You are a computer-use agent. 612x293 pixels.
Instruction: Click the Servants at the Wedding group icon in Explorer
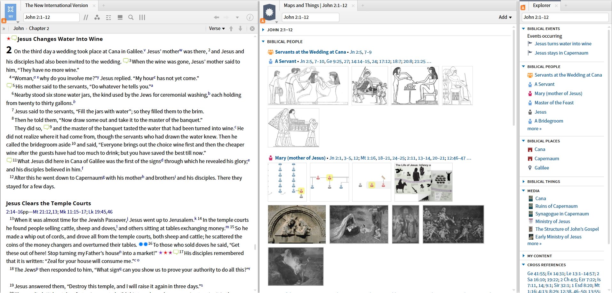(x=530, y=75)
